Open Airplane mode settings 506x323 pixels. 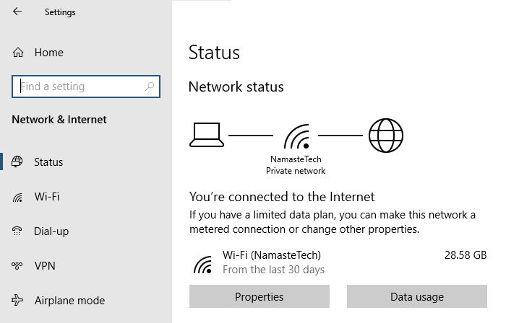pyautogui.click(x=69, y=301)
